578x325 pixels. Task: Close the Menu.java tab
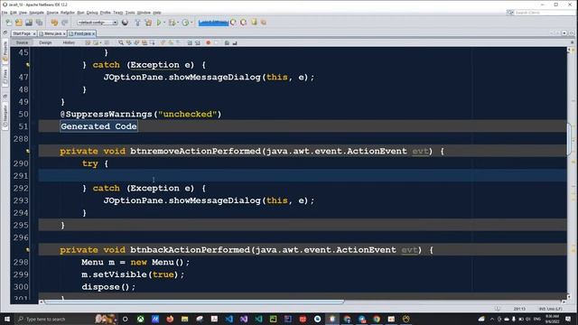[64, 34]
